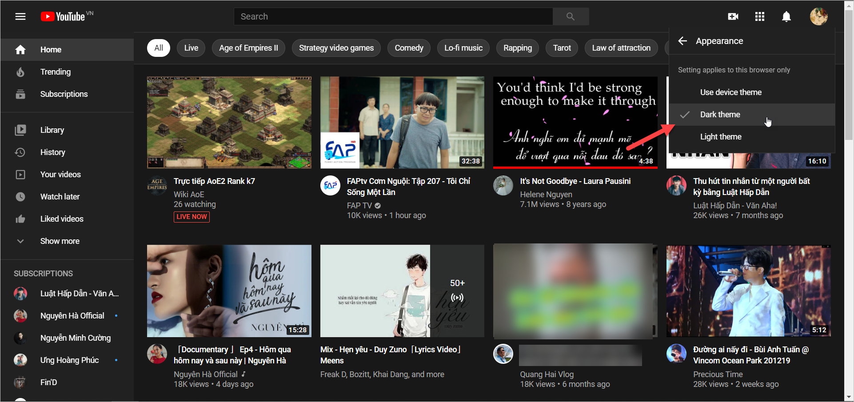Open the create video camera icon
This screenshot has height=402, width=854.
coord(733,16)
